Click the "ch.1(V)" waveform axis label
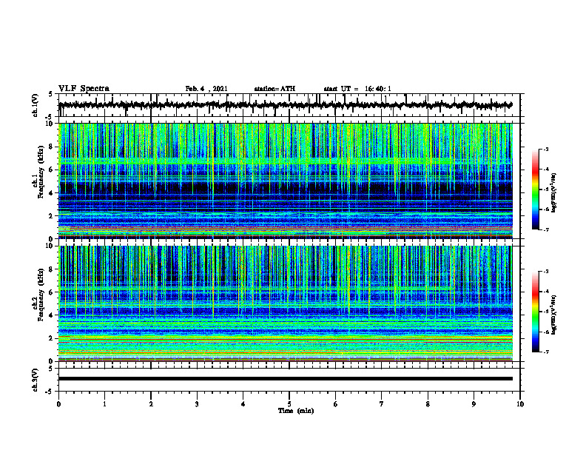 pyautogui.click(x=36, y=105)
